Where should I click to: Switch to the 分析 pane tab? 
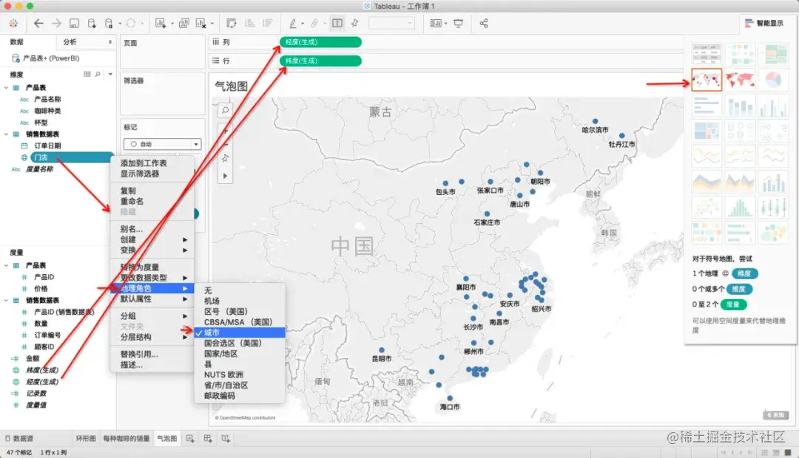click(x=70, y=42)
